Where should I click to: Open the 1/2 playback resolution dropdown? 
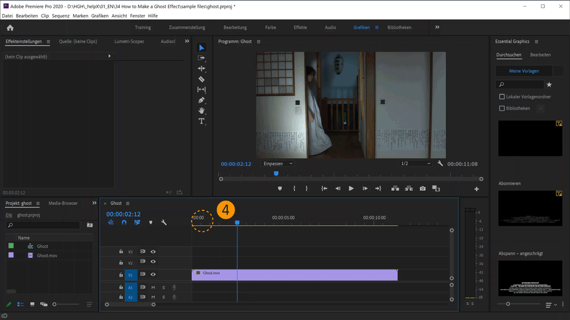[x=416, y=164]
